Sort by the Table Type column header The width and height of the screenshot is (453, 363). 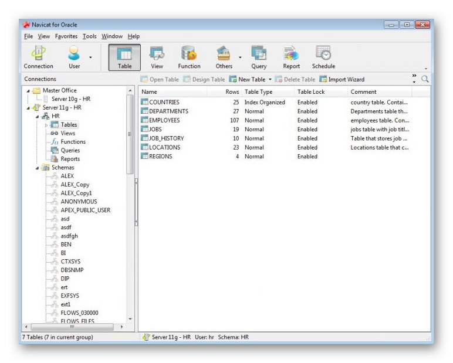pyautogui.click(x=268, y=92)
